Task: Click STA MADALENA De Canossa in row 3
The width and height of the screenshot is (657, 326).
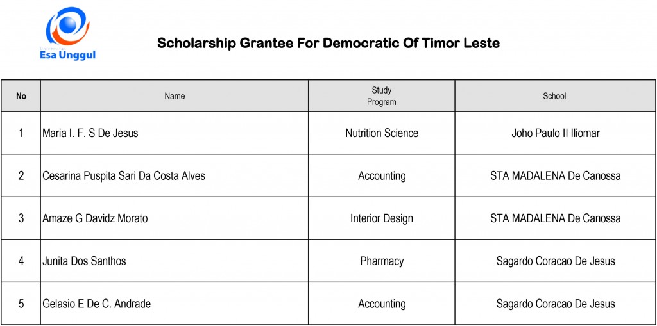Action: (x=555, y=218)
